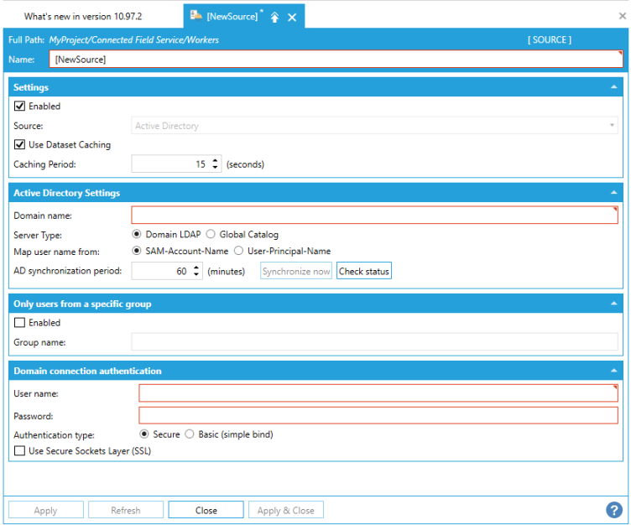Increase the Caching Period value with up arrow
The image size is (631, 525).
point(216,161)
